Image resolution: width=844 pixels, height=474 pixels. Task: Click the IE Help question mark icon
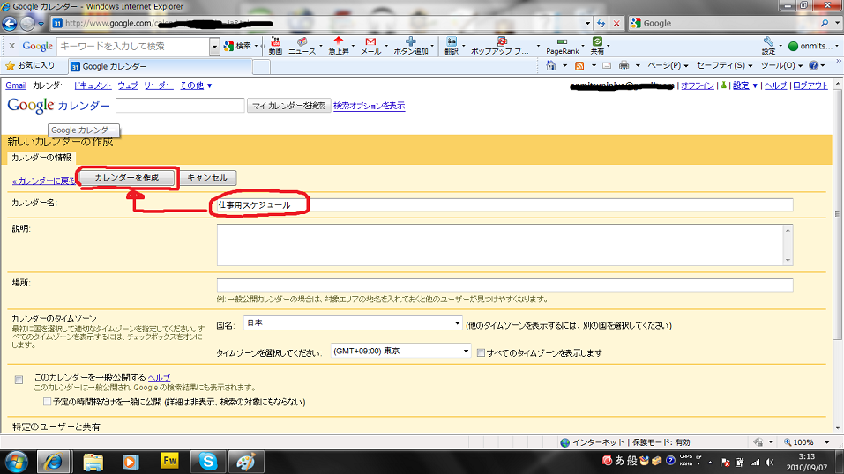[x=813, y=66]
